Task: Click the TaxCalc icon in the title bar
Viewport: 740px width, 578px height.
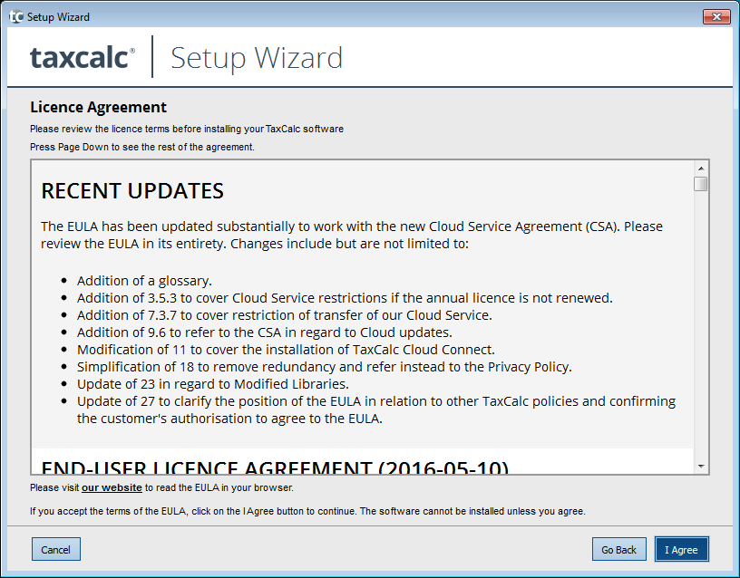Action: coord(15,16)
